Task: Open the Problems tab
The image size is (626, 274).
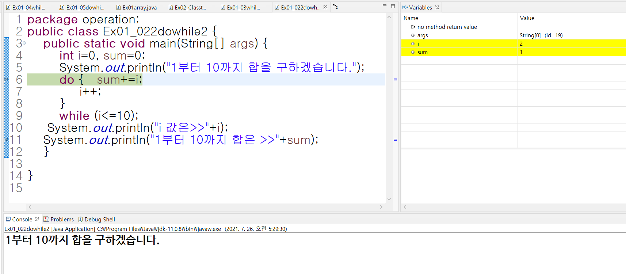Action: [58, 219]
